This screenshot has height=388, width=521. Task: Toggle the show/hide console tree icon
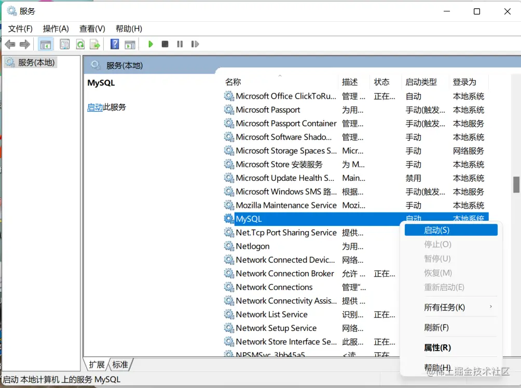(x=46, y=44)
